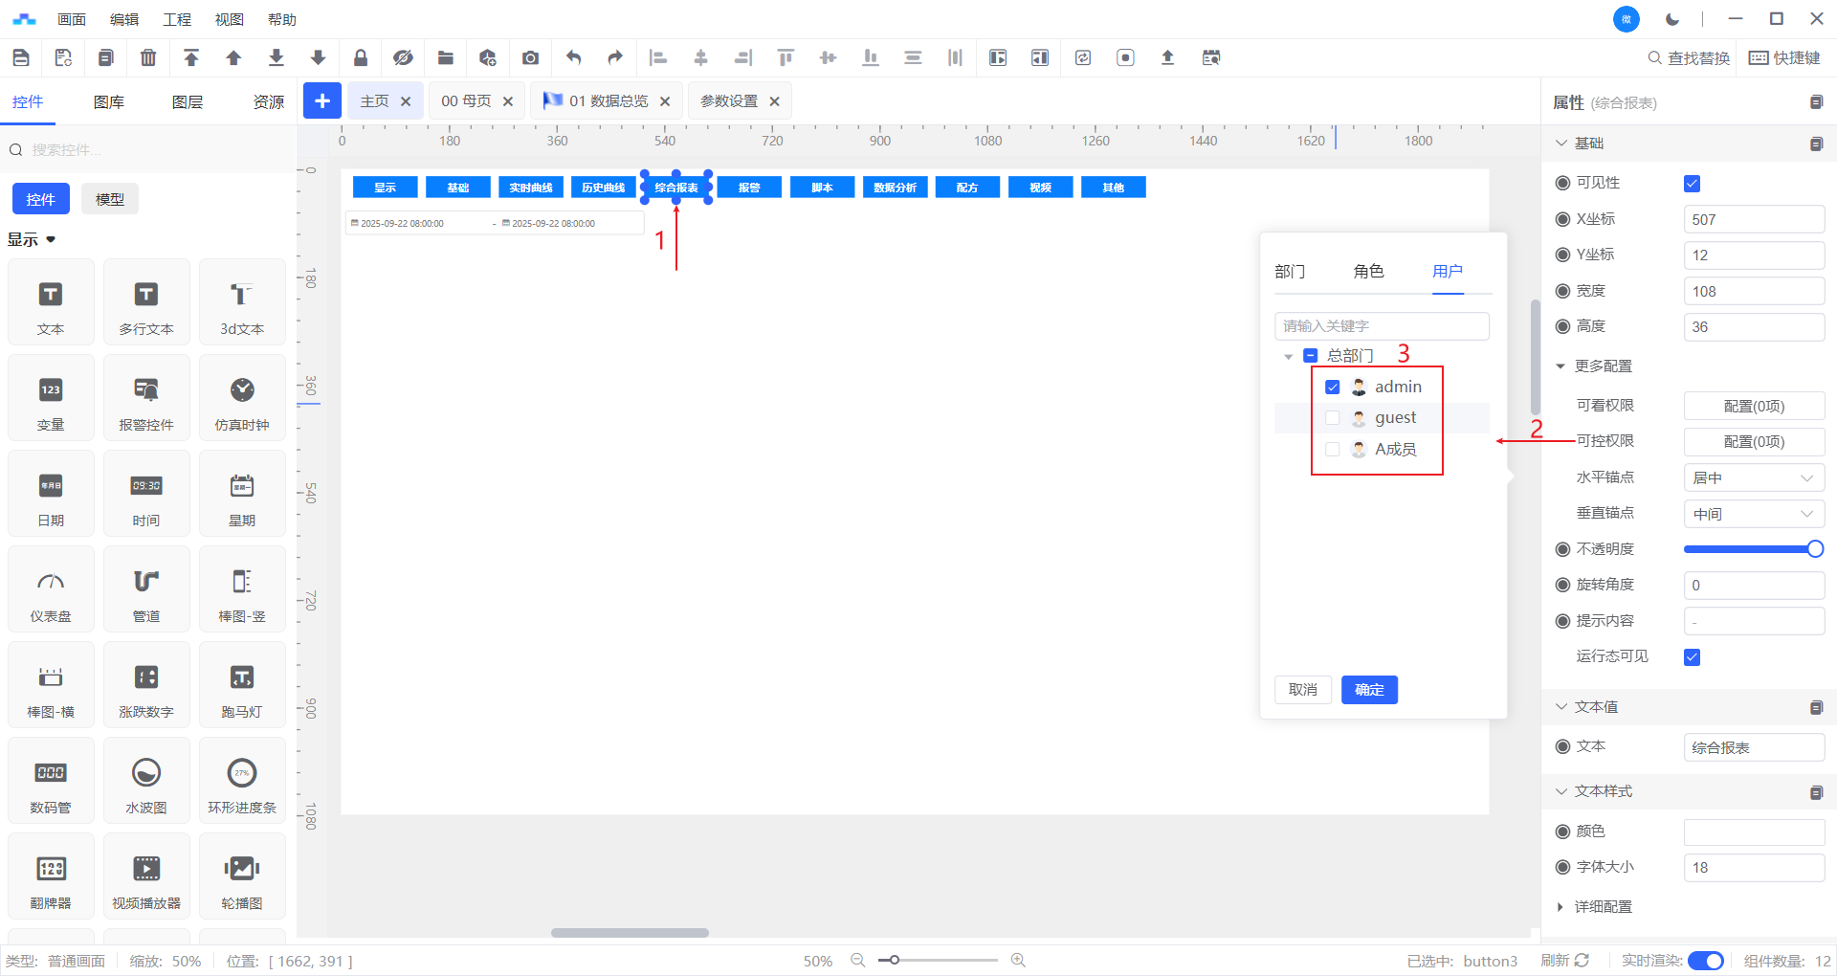Click the lock icon in the toolbar
The width and height of the screenshot is (1837, 976).
pos(361,58)
